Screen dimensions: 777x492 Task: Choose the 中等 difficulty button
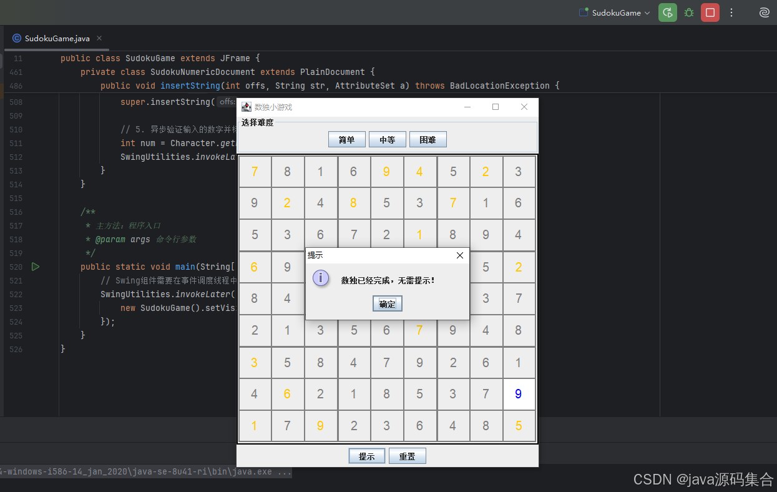[388, 140]
